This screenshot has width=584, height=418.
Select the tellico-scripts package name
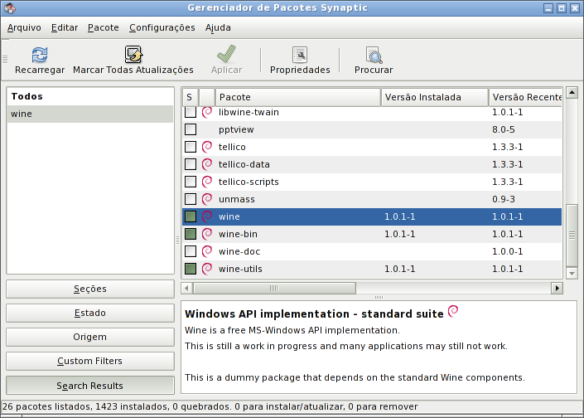coord(249,182)
